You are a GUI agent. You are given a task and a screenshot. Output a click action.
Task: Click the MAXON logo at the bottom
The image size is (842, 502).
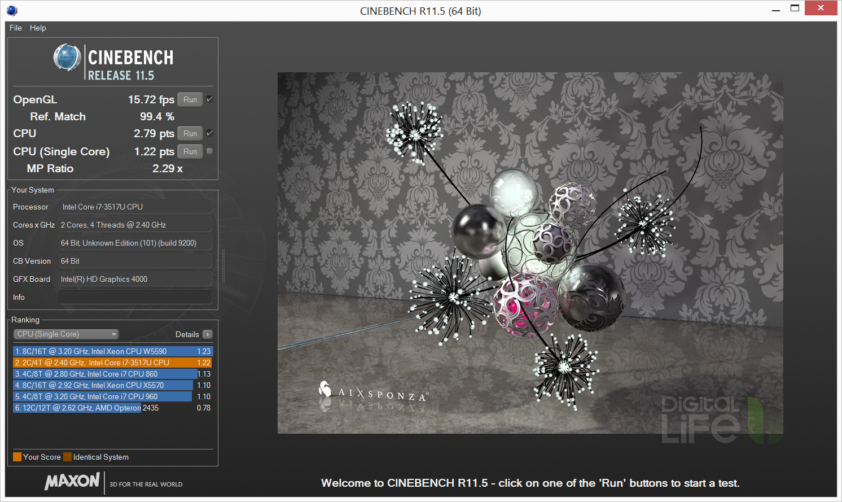[x=72, y=481]
